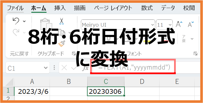Open the Meiryo UI font name box
Image resolution: width=203 pixels, height=103 pixels.
coord(118,25)
